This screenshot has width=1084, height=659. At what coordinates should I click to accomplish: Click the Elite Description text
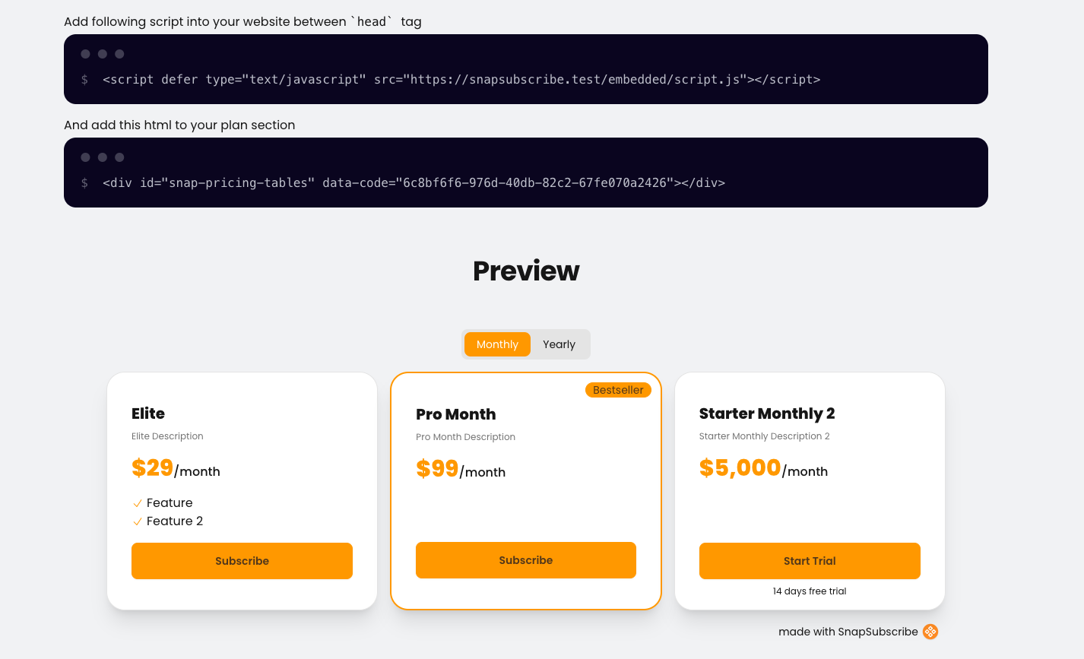tap(167, 436)
